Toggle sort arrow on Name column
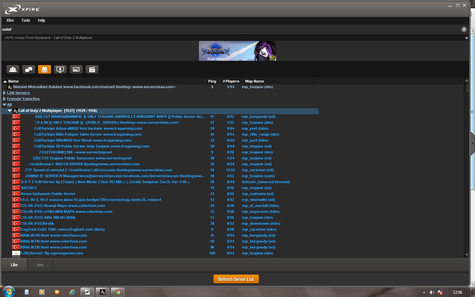Screen dimensions: 475x297 click(x=5, y=81)
